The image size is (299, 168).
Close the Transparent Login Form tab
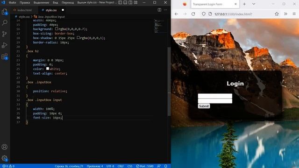click(235, 4)
